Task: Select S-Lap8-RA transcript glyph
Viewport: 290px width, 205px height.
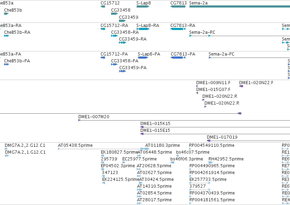Action: point(143,29)
